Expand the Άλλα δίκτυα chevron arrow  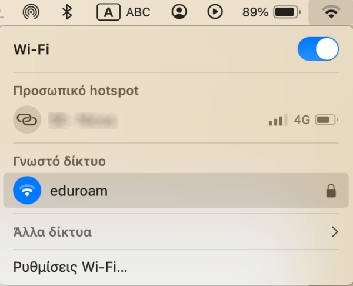(x=335, y=232)
